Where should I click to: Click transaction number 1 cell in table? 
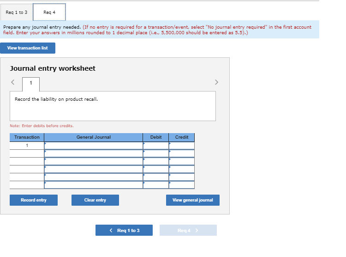click(x=27, y=146)
